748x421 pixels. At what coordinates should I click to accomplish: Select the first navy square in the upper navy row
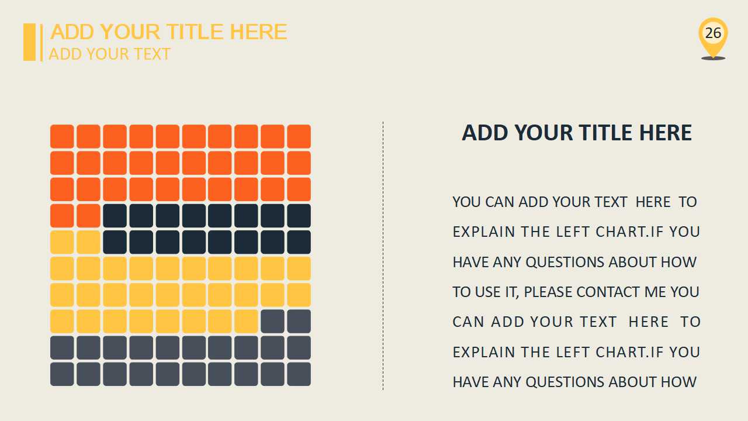tap(115, 215)
